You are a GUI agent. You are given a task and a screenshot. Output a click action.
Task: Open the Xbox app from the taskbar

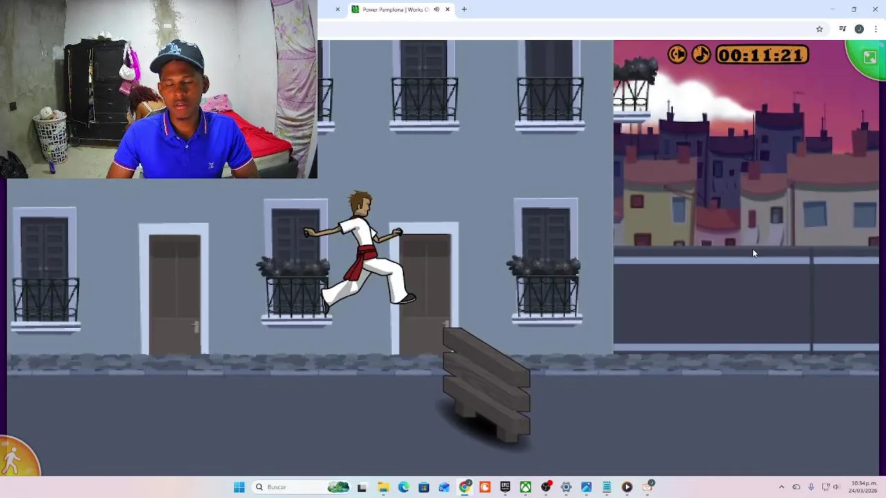(x=525, y=487)
